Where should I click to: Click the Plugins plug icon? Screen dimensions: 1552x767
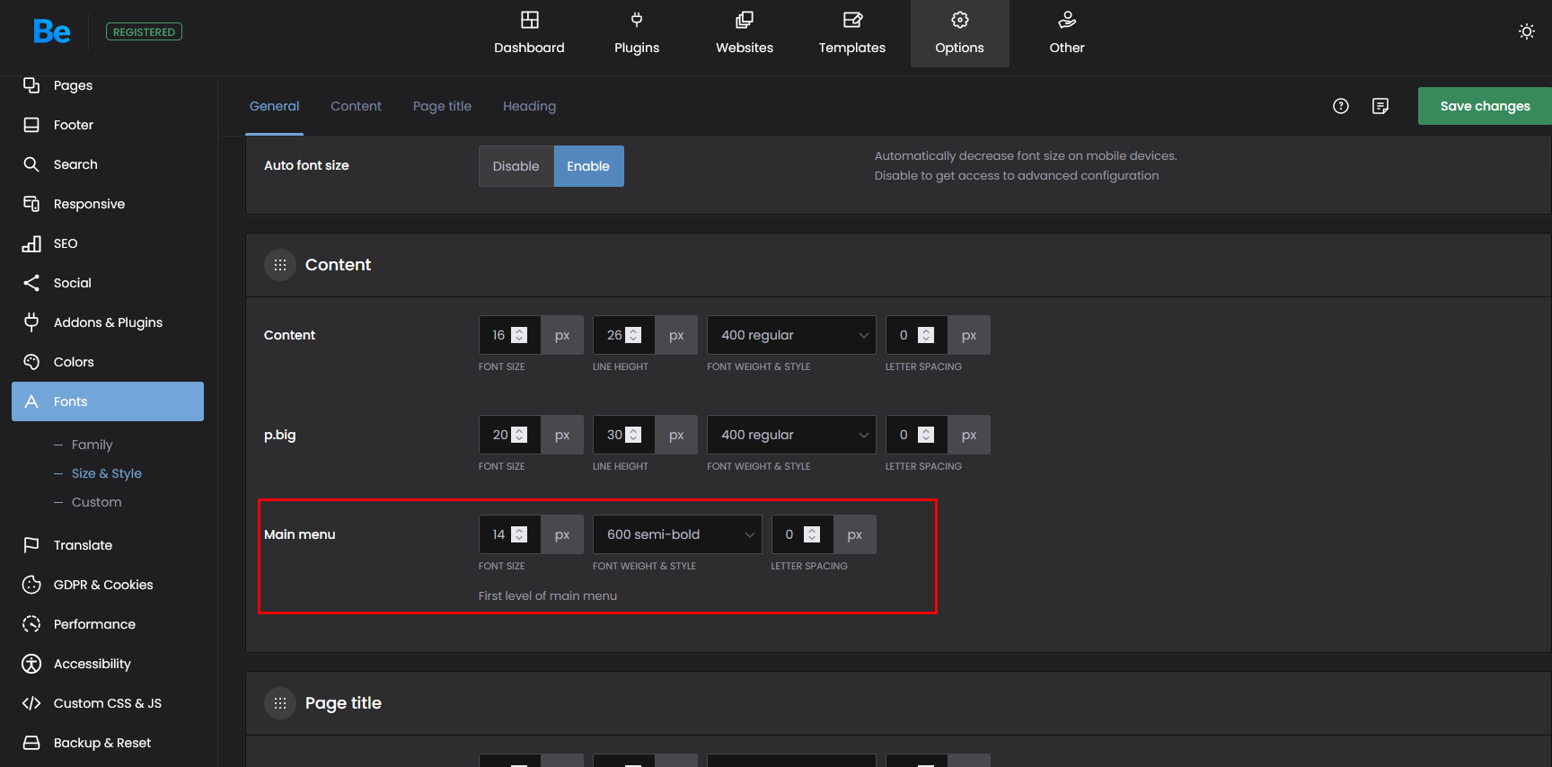coord(637,20)
